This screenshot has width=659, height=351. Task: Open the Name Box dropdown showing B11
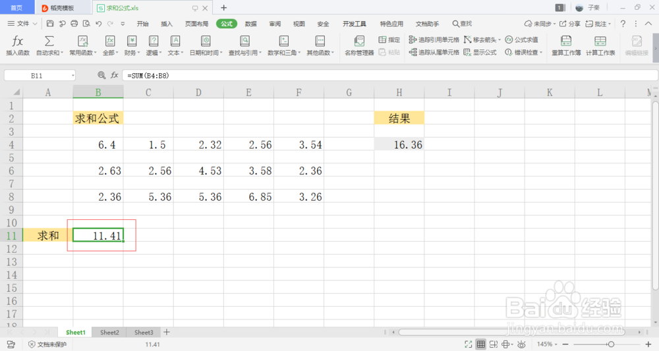coord(72,76)
